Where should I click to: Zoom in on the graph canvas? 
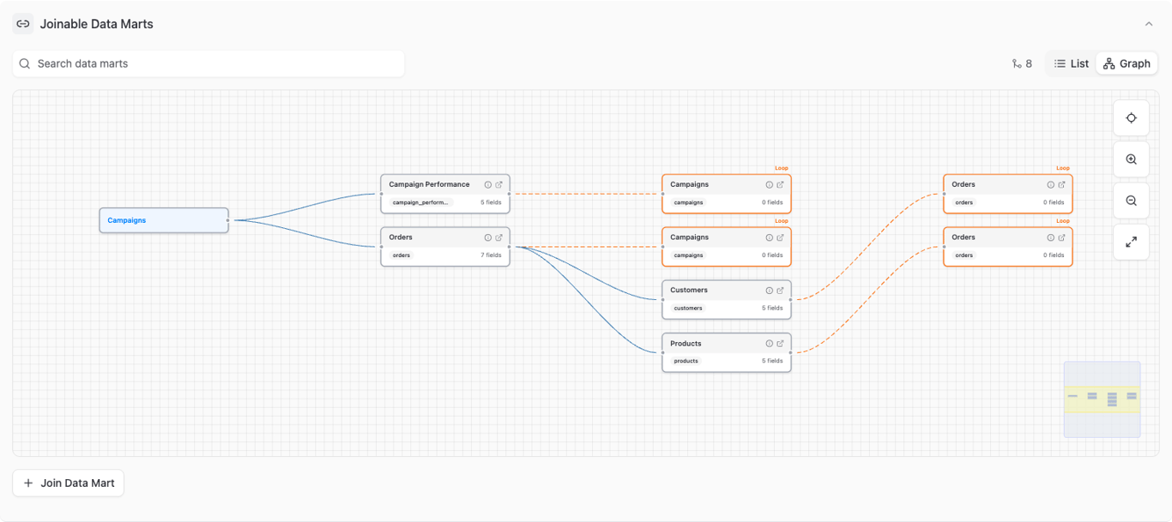coord(1131,159)
